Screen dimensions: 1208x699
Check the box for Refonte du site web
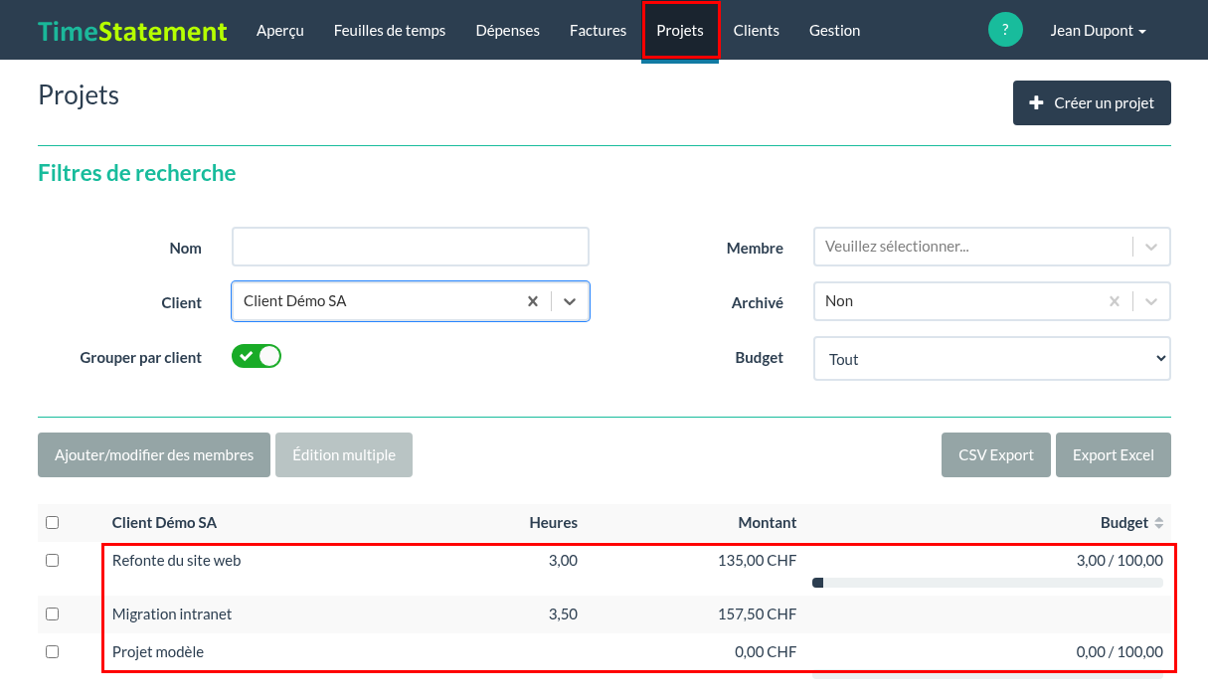pos(53,561)
